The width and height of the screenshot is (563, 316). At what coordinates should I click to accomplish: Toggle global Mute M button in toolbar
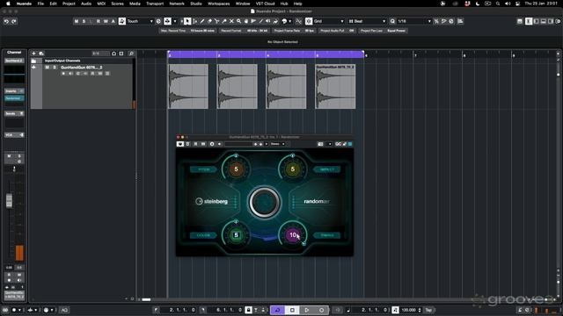click(x=77, y=21)
